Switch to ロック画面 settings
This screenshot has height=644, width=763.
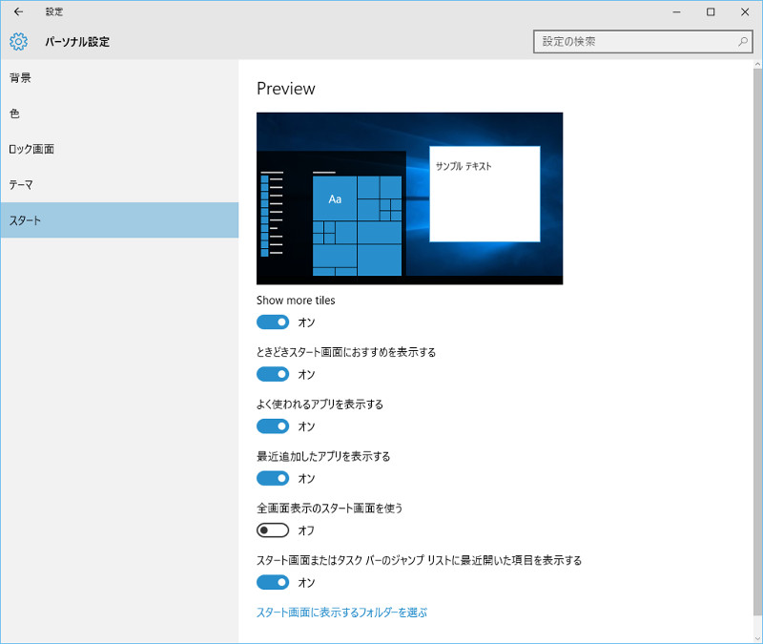pyautogui.click(x=119, y=149)
